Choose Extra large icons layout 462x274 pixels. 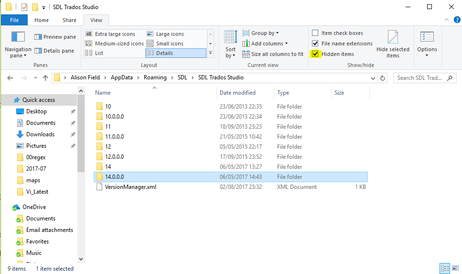(x=110, y=34)
